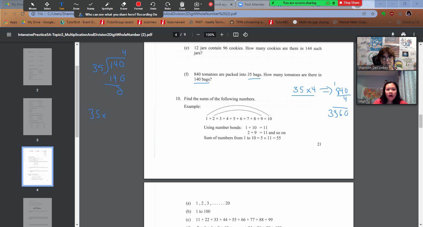Bookmark this page with star icon
Image resolution: width=423 pixels, height=227 pixels.
point(373,14)
